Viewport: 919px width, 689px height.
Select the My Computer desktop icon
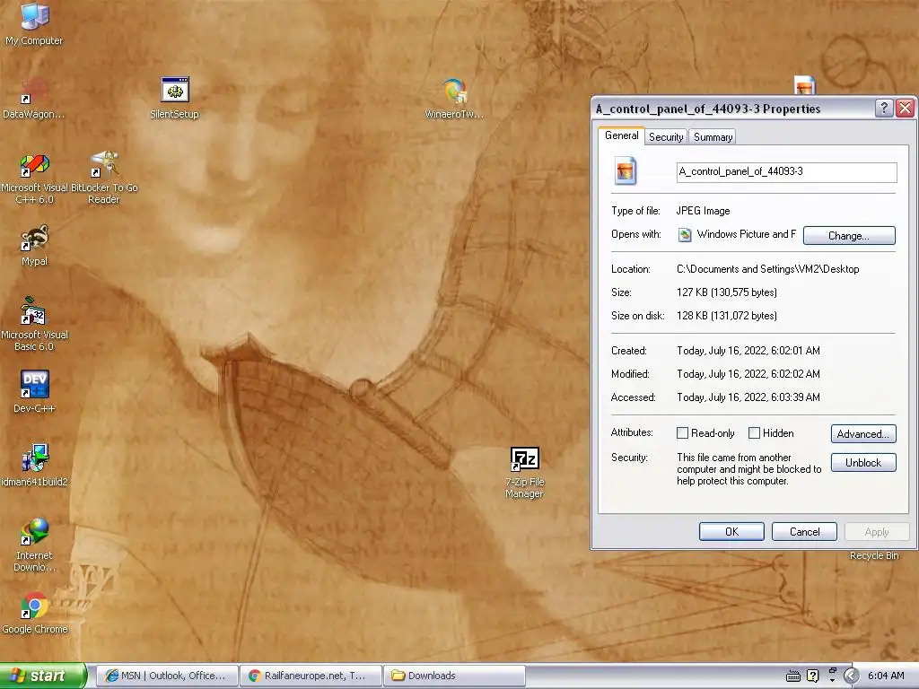pyautogui.click(x=34, y=23)
